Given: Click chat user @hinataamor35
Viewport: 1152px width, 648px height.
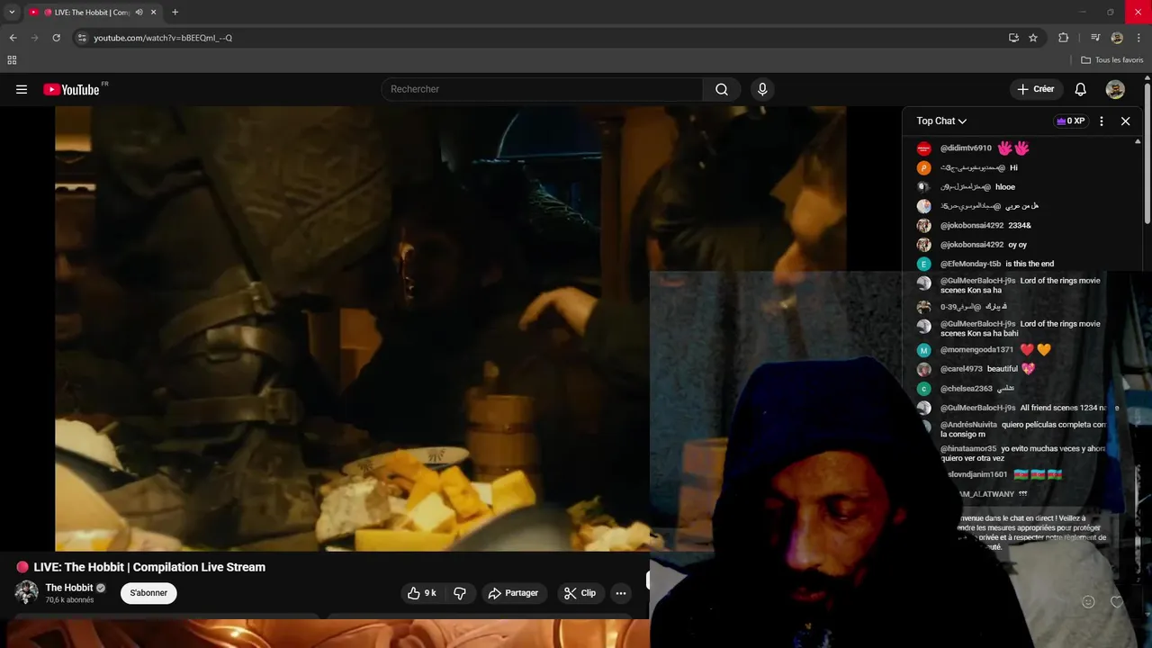Looking at the screenshot, I should [968, 448].
